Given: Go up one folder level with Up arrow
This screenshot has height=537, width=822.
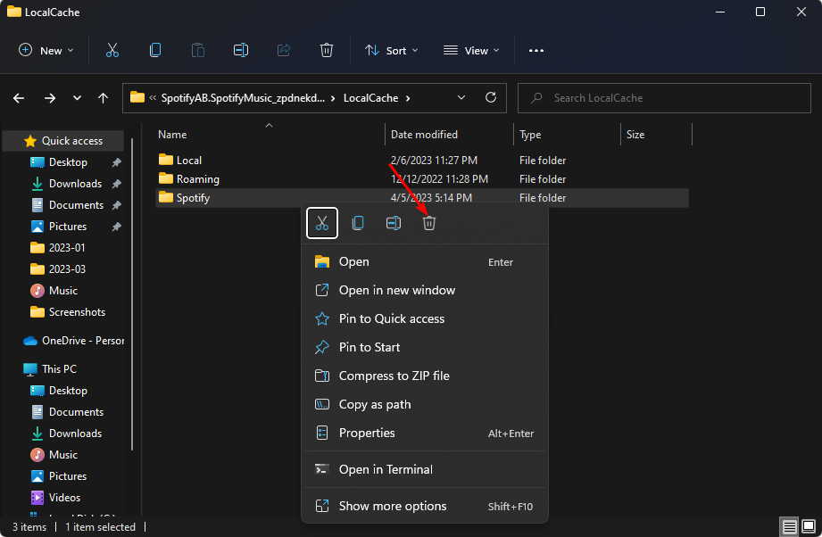Looking at the screenshot, I should (x=104, y=98).
